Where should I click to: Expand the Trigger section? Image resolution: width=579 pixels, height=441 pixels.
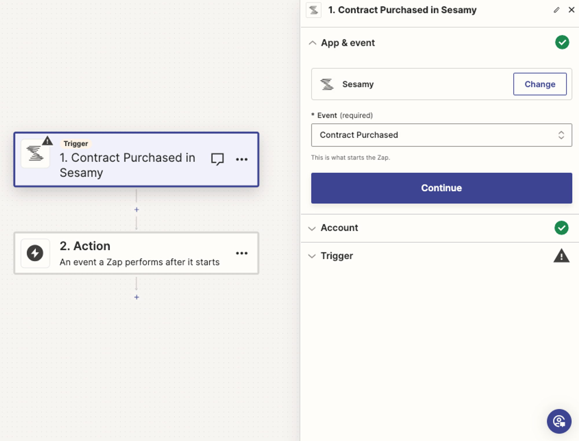(337, 256)
